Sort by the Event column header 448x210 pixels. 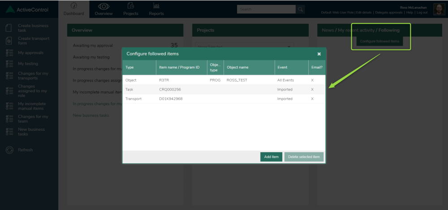click(292, 68)
